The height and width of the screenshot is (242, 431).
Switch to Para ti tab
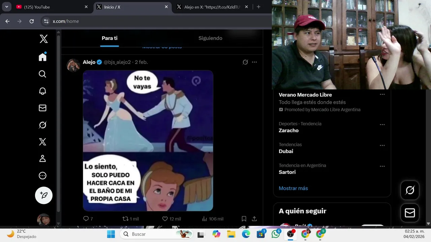point(109,38)
